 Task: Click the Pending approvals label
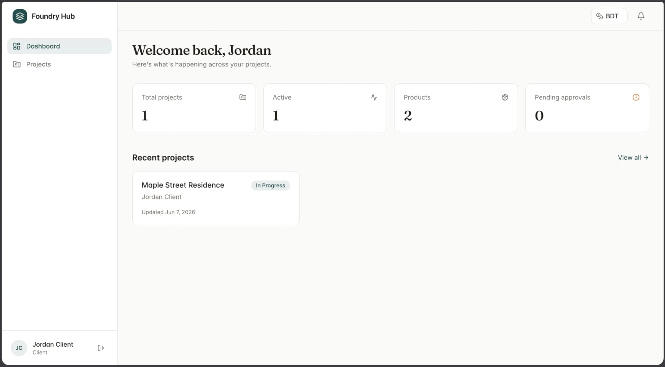pos(562,97)
